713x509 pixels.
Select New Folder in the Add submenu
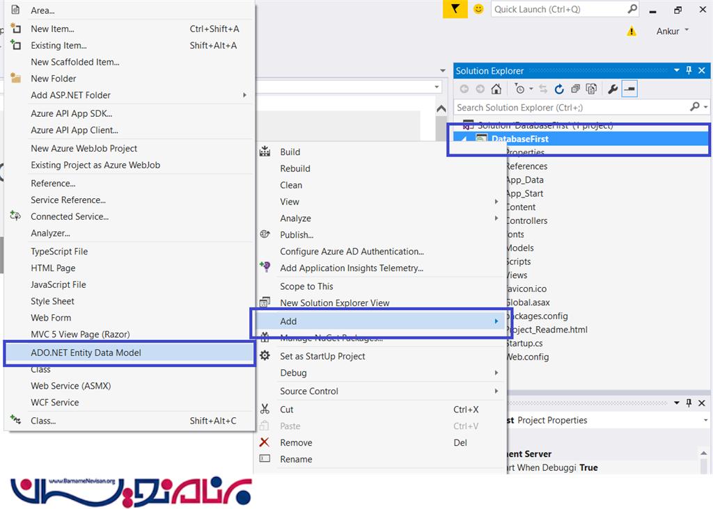click(129, 79)
